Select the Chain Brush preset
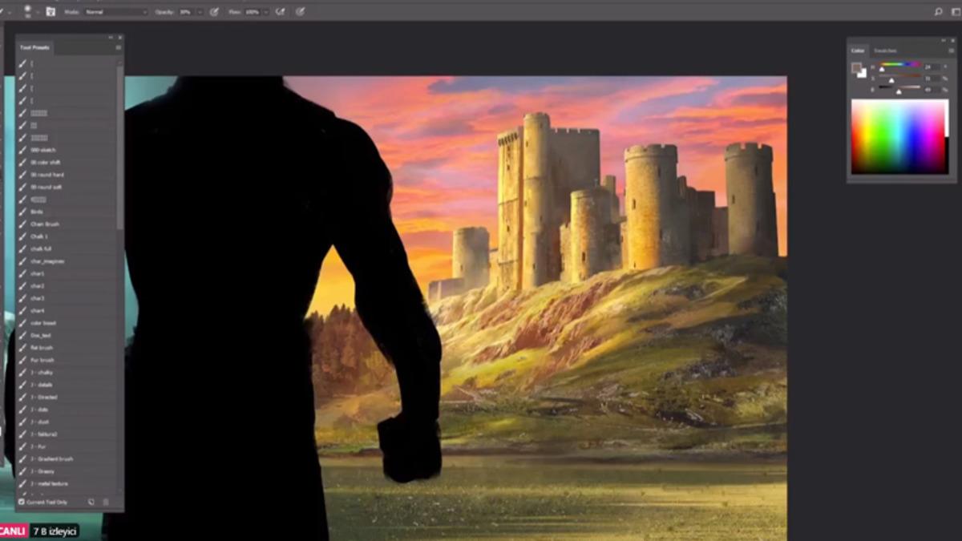 45,224
